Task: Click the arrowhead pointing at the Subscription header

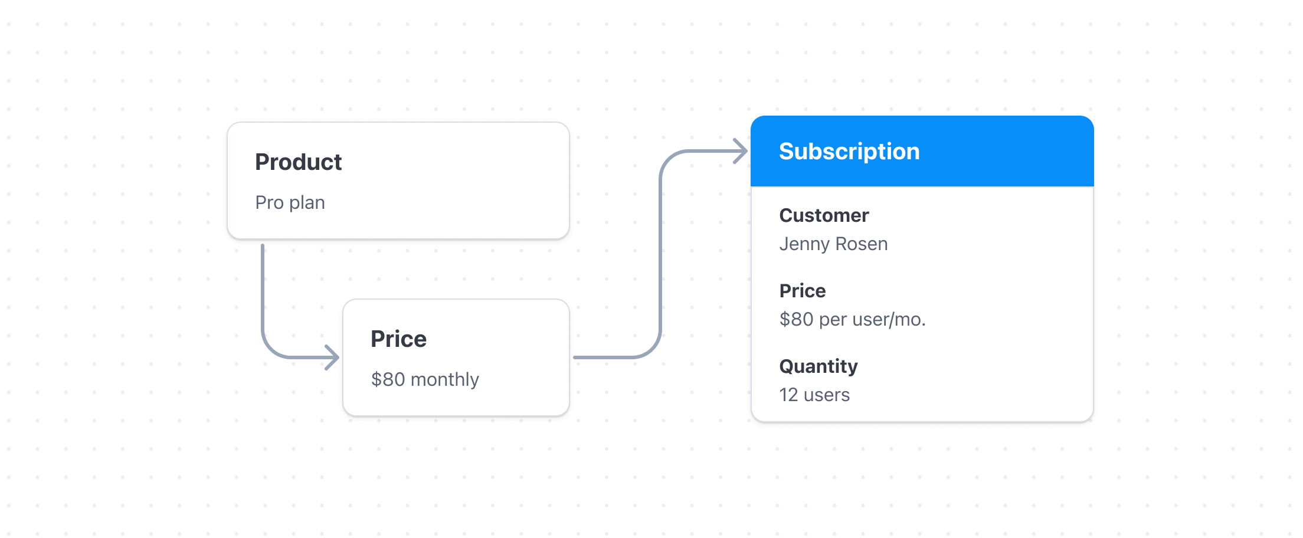Action: coord(741,151)
